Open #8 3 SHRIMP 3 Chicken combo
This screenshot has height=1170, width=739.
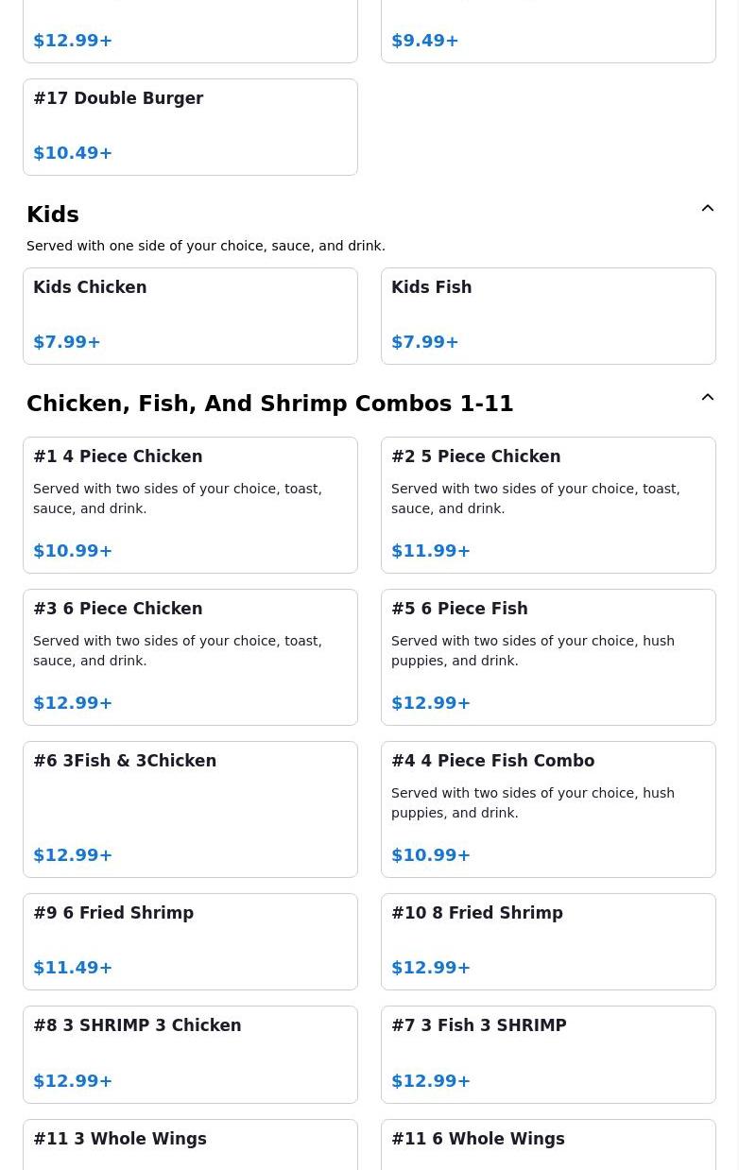coord(190,1053)
